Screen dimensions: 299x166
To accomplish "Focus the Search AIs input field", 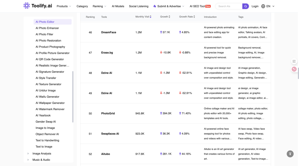I will click(x=229, y=6).
